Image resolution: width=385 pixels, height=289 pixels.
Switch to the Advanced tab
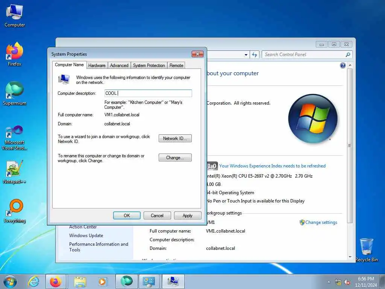tap(119, 65)
